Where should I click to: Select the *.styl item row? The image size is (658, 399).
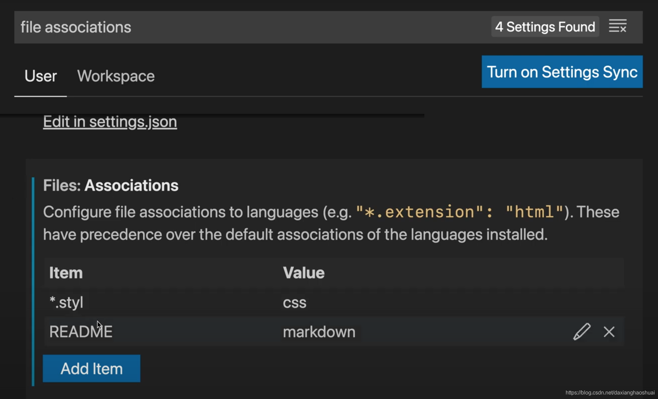click(334, 302)
